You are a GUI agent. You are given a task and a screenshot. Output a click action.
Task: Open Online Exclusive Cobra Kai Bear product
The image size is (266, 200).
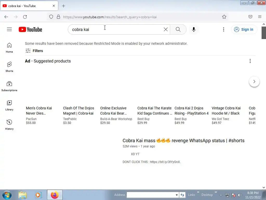click(x=114, y=111)
